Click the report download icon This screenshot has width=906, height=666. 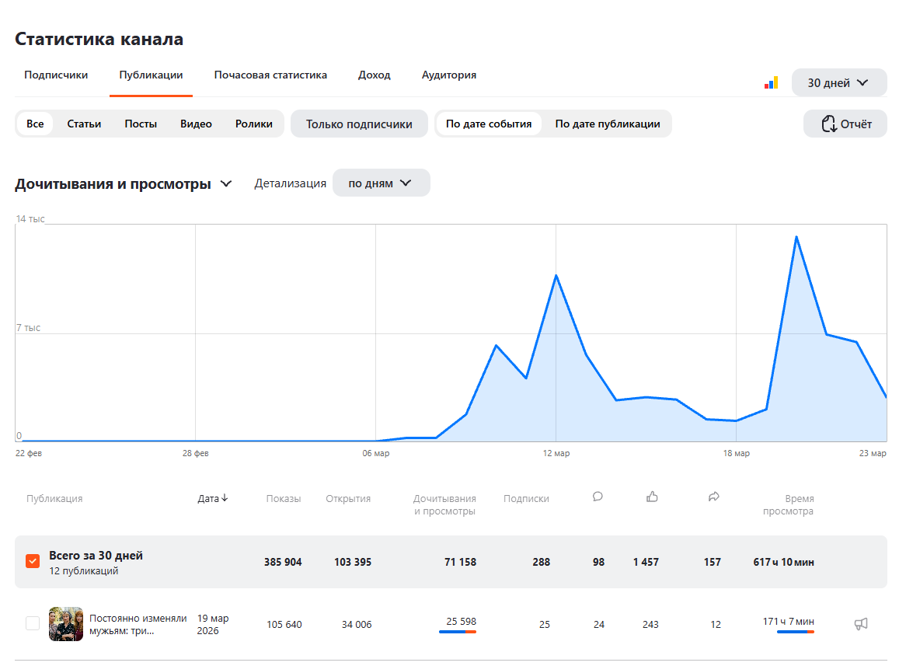click(x=829, y=124)
